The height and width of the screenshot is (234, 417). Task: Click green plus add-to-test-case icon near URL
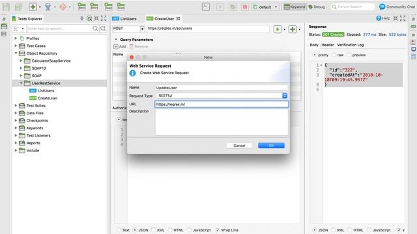click(x=293, y=29)
